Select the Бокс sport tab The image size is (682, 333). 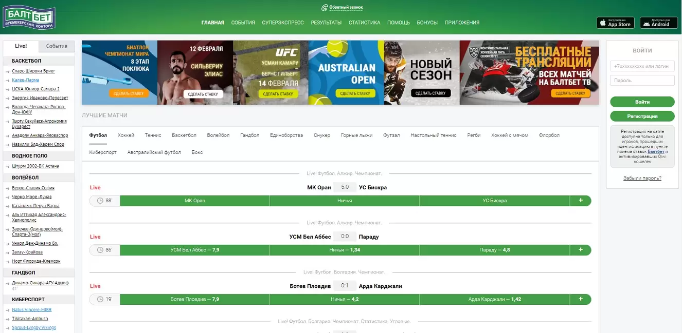click(198, 152)
